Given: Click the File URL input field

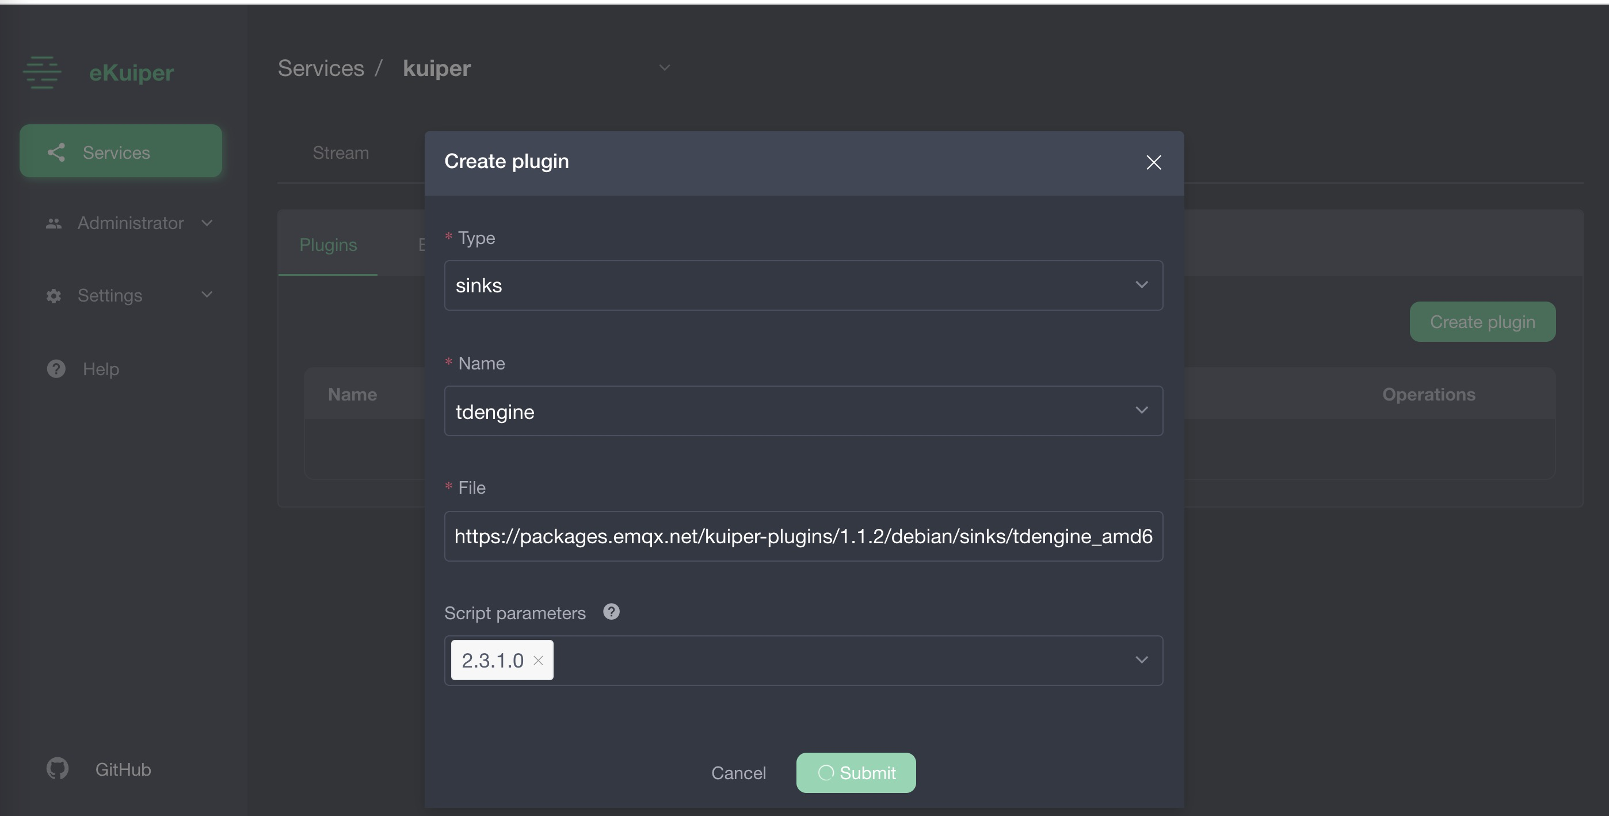Looking at the screenshot, I should coord(803,536).
